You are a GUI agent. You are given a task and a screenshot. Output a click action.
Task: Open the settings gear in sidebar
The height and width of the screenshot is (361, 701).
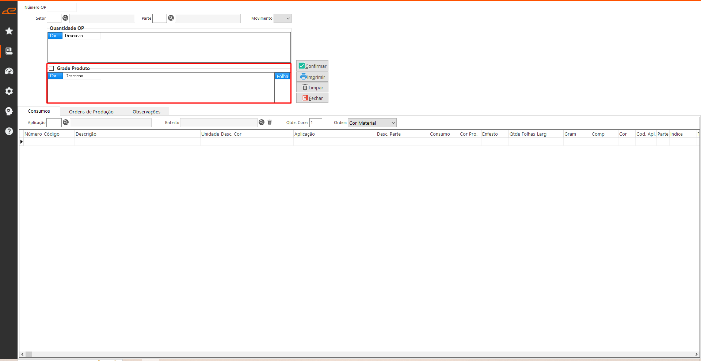click(9, 91)
